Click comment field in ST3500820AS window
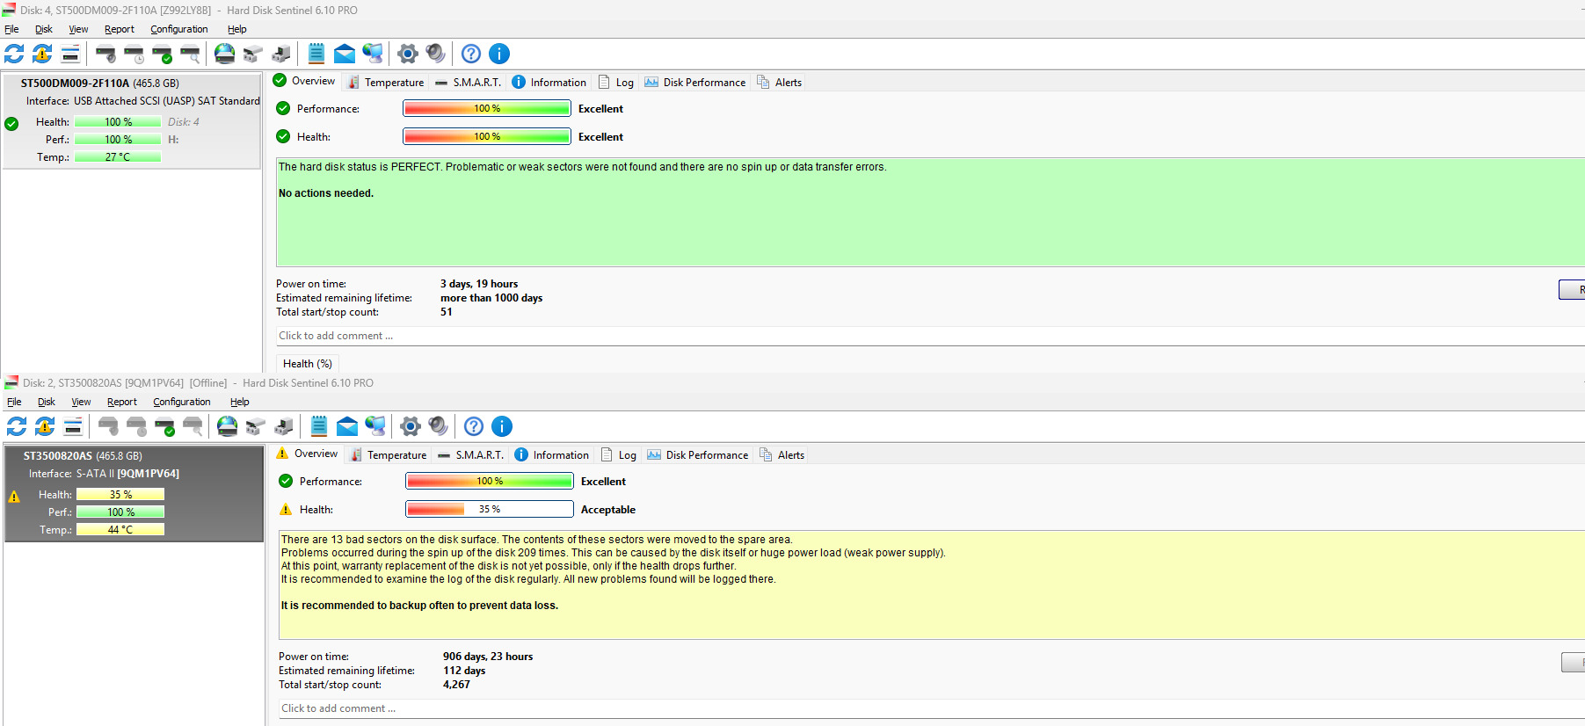1585x726 pixels. [932, 708]
